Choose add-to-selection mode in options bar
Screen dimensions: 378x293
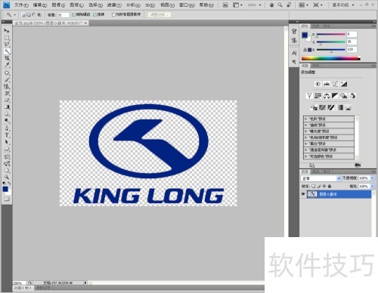click(x=29, y=15)
